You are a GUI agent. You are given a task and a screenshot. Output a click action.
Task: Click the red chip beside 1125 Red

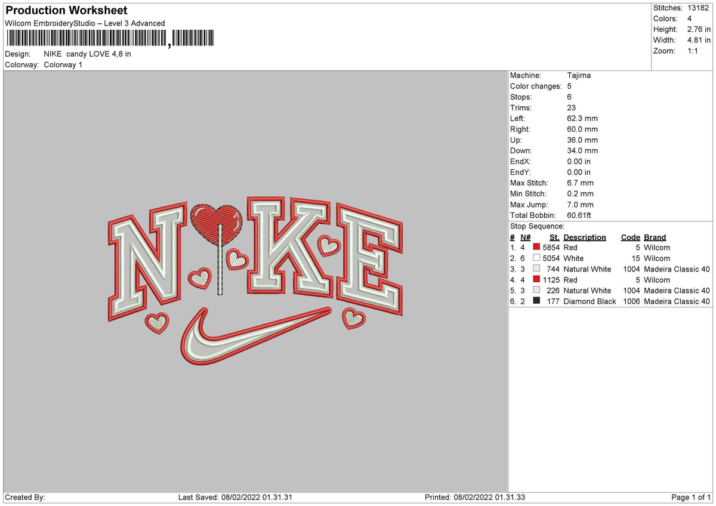pyautogui.click(x=536, y=280)
